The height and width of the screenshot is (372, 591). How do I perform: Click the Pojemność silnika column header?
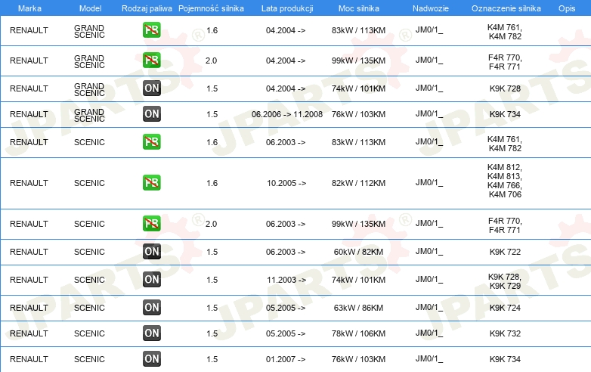(x=211, y=8)
